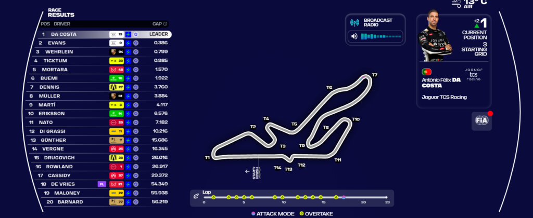
Task: Click the pink attack mode marker on lap timeline
Action: point(344,197)
